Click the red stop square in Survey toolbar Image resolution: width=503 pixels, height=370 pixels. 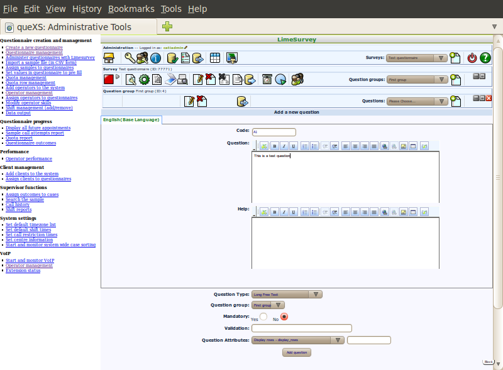point(108,80)
